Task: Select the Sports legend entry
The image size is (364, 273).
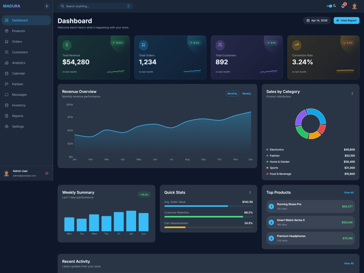Action: pos(310,168)
